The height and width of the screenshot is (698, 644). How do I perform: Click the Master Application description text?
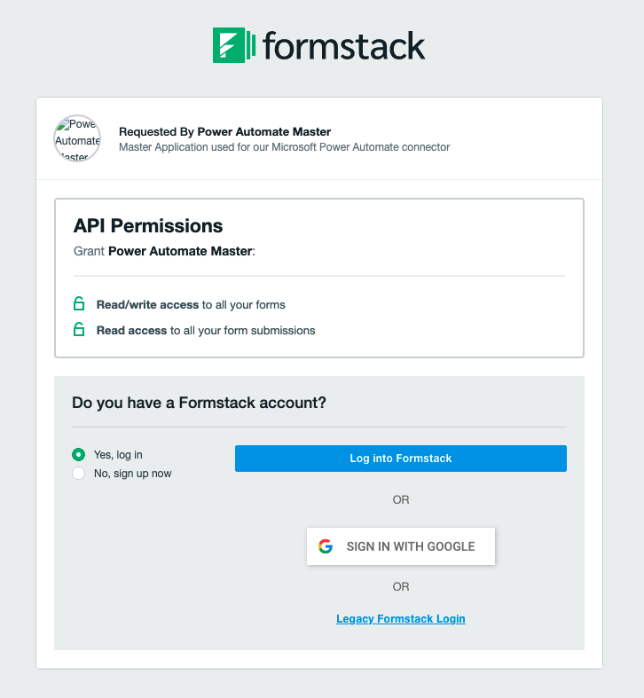coord(284,147)
